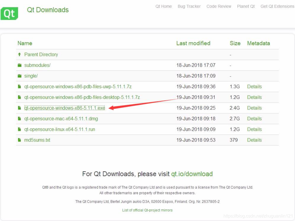Screen dimensions: 295x221
Task: Download qt-opensource-linux-x64-5.11.1.run
Action: pyautogui.click(x=60, y=129)
